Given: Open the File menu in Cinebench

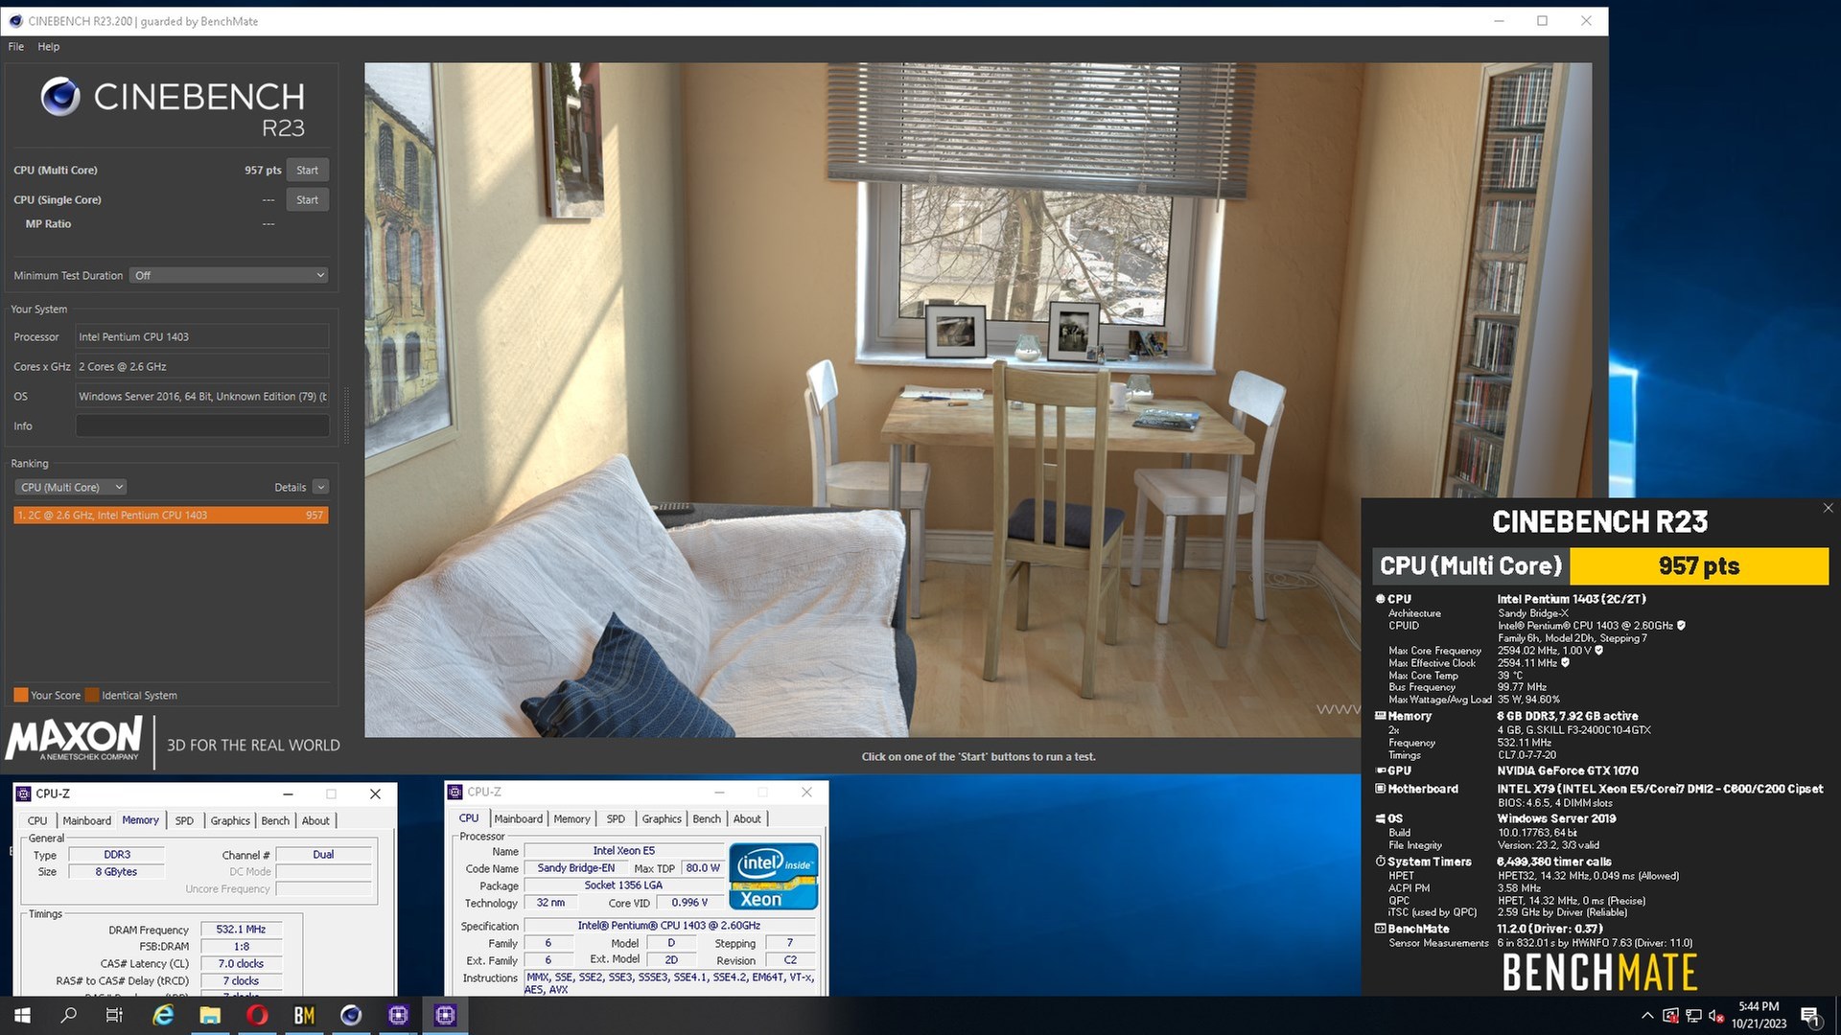Looking at the screenshot, I should click(16, 46).
